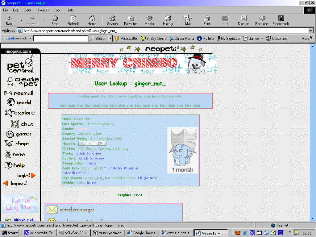Click the Smiley Central toolbar button
The height and width of the screenshot is (237, 316).
pyautogui.click(x=154, y=39)
